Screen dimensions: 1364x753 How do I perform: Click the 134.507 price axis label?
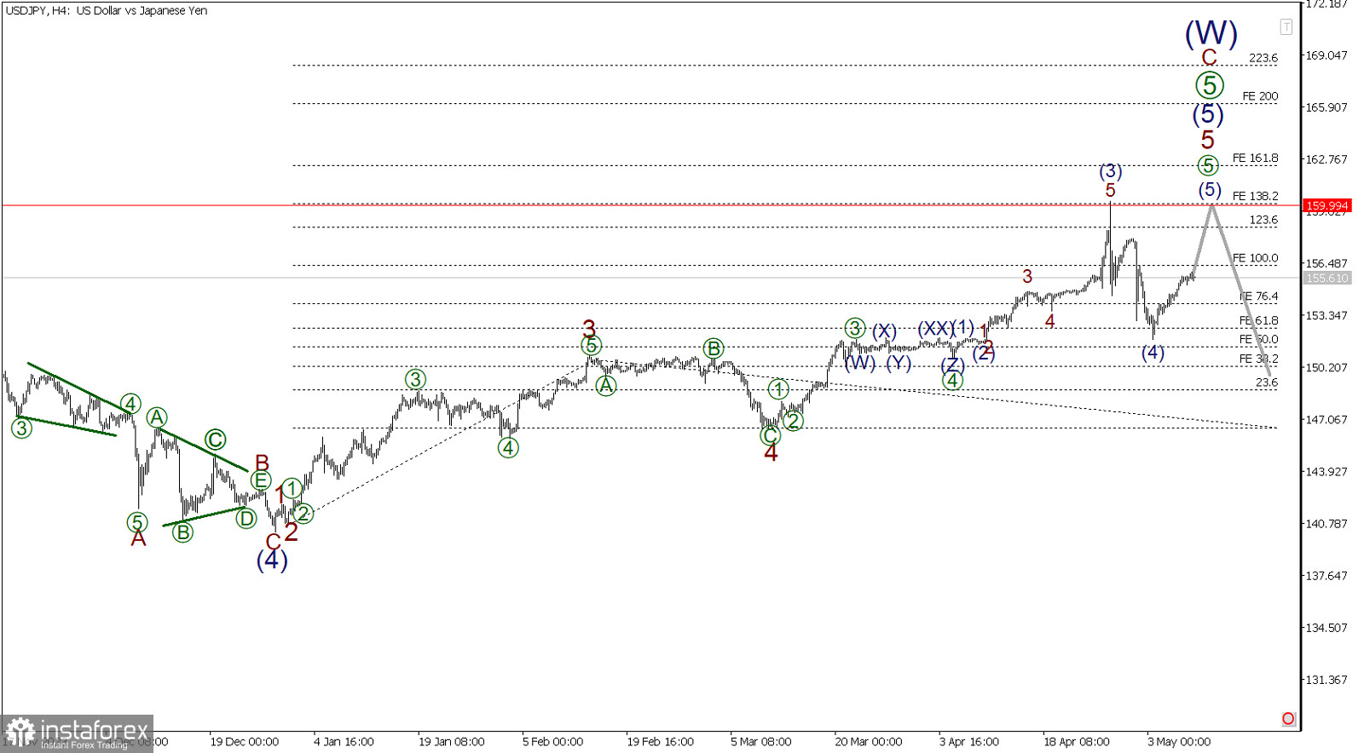tap(1326, 628)
